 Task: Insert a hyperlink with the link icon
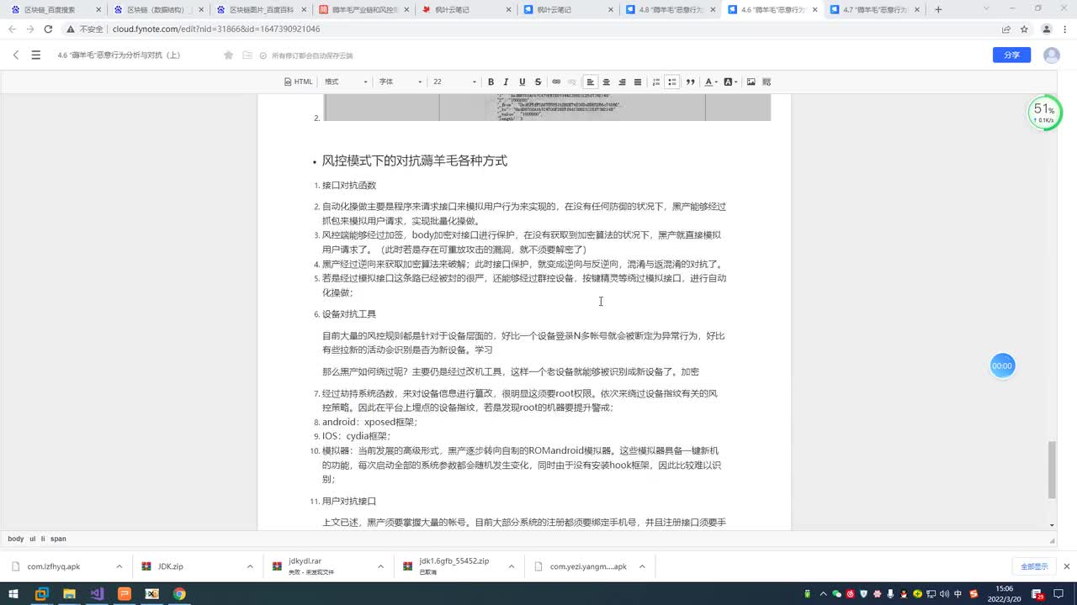[x=555, y=82]
